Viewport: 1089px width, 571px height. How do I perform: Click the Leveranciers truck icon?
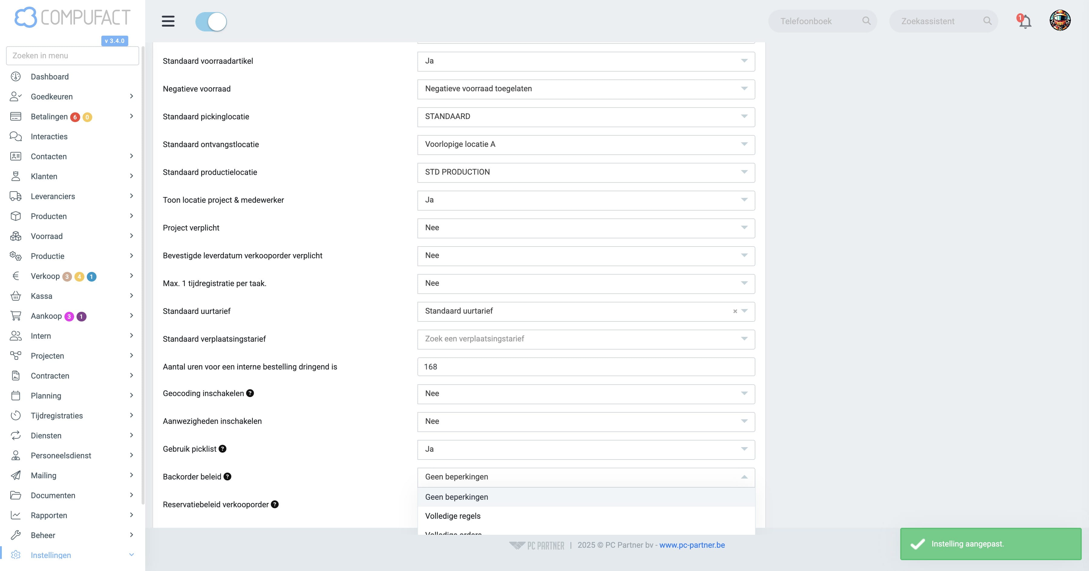(16, 196)
